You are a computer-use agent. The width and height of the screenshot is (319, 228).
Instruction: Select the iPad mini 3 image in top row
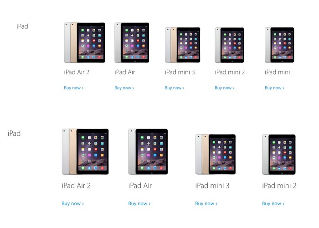pyautogui.click(x=182, y=45)
